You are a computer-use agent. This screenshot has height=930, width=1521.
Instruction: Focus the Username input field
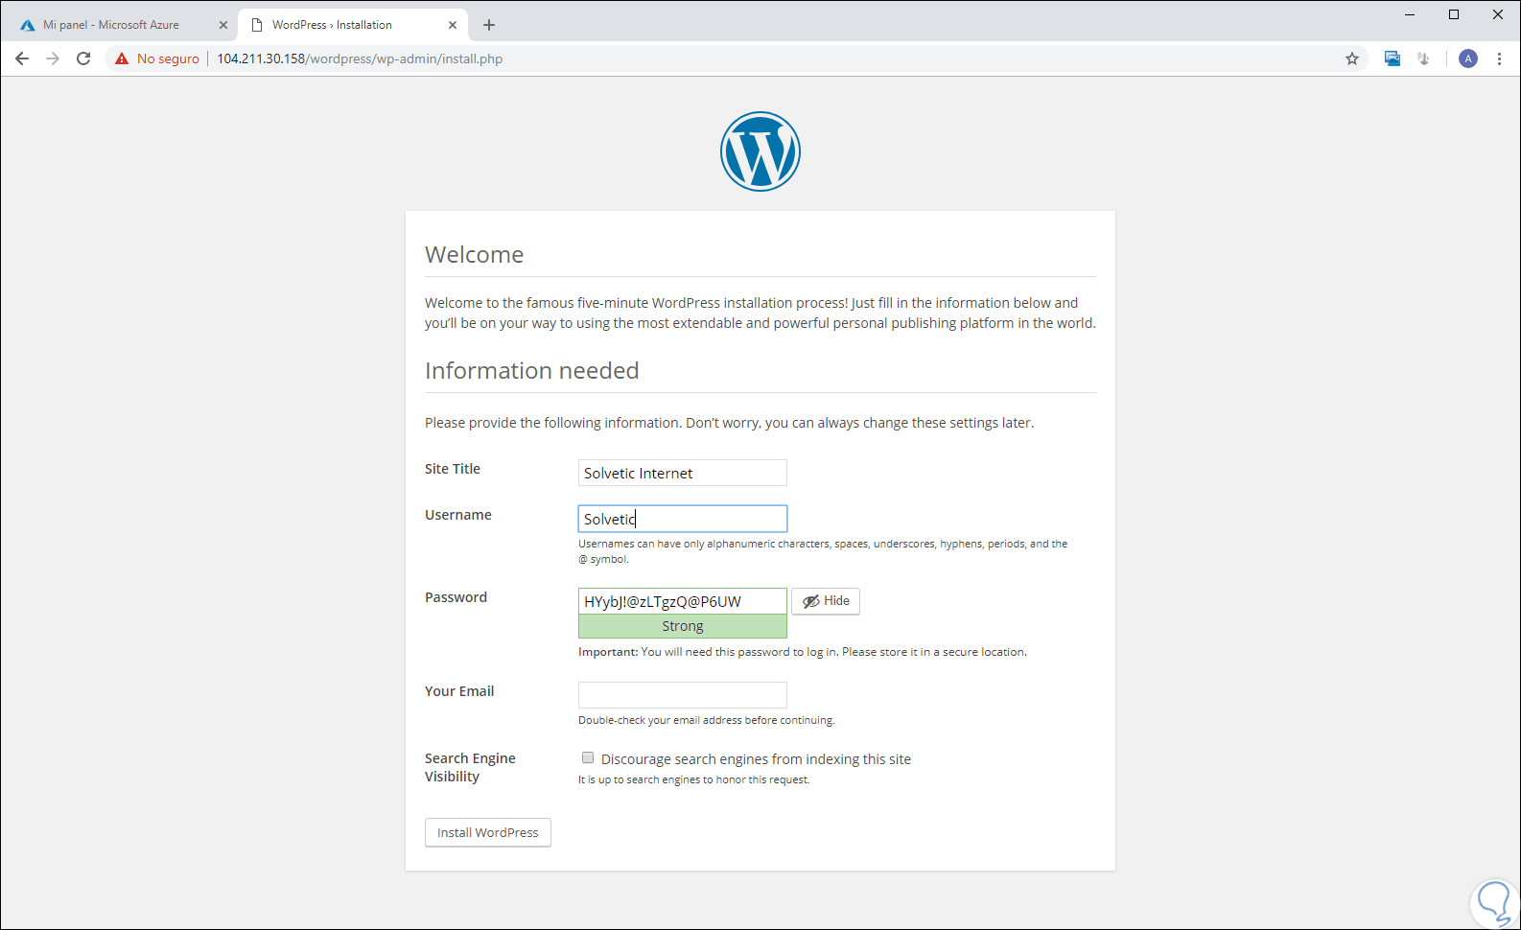683,519
